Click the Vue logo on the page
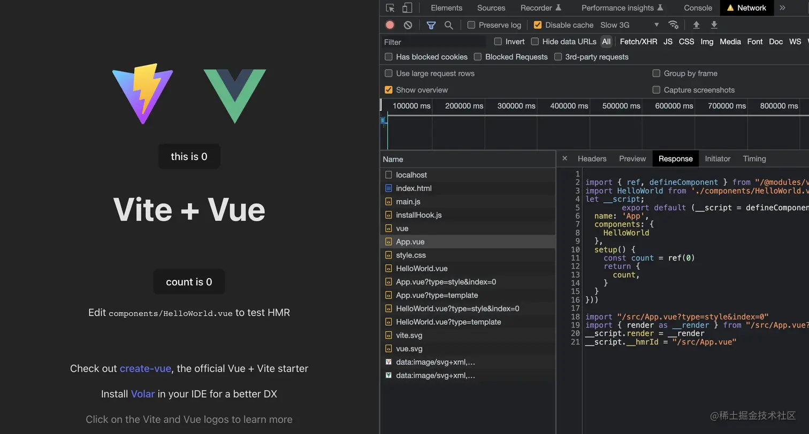The height and width of the screenshot is (434, 809). pos(235,96)
